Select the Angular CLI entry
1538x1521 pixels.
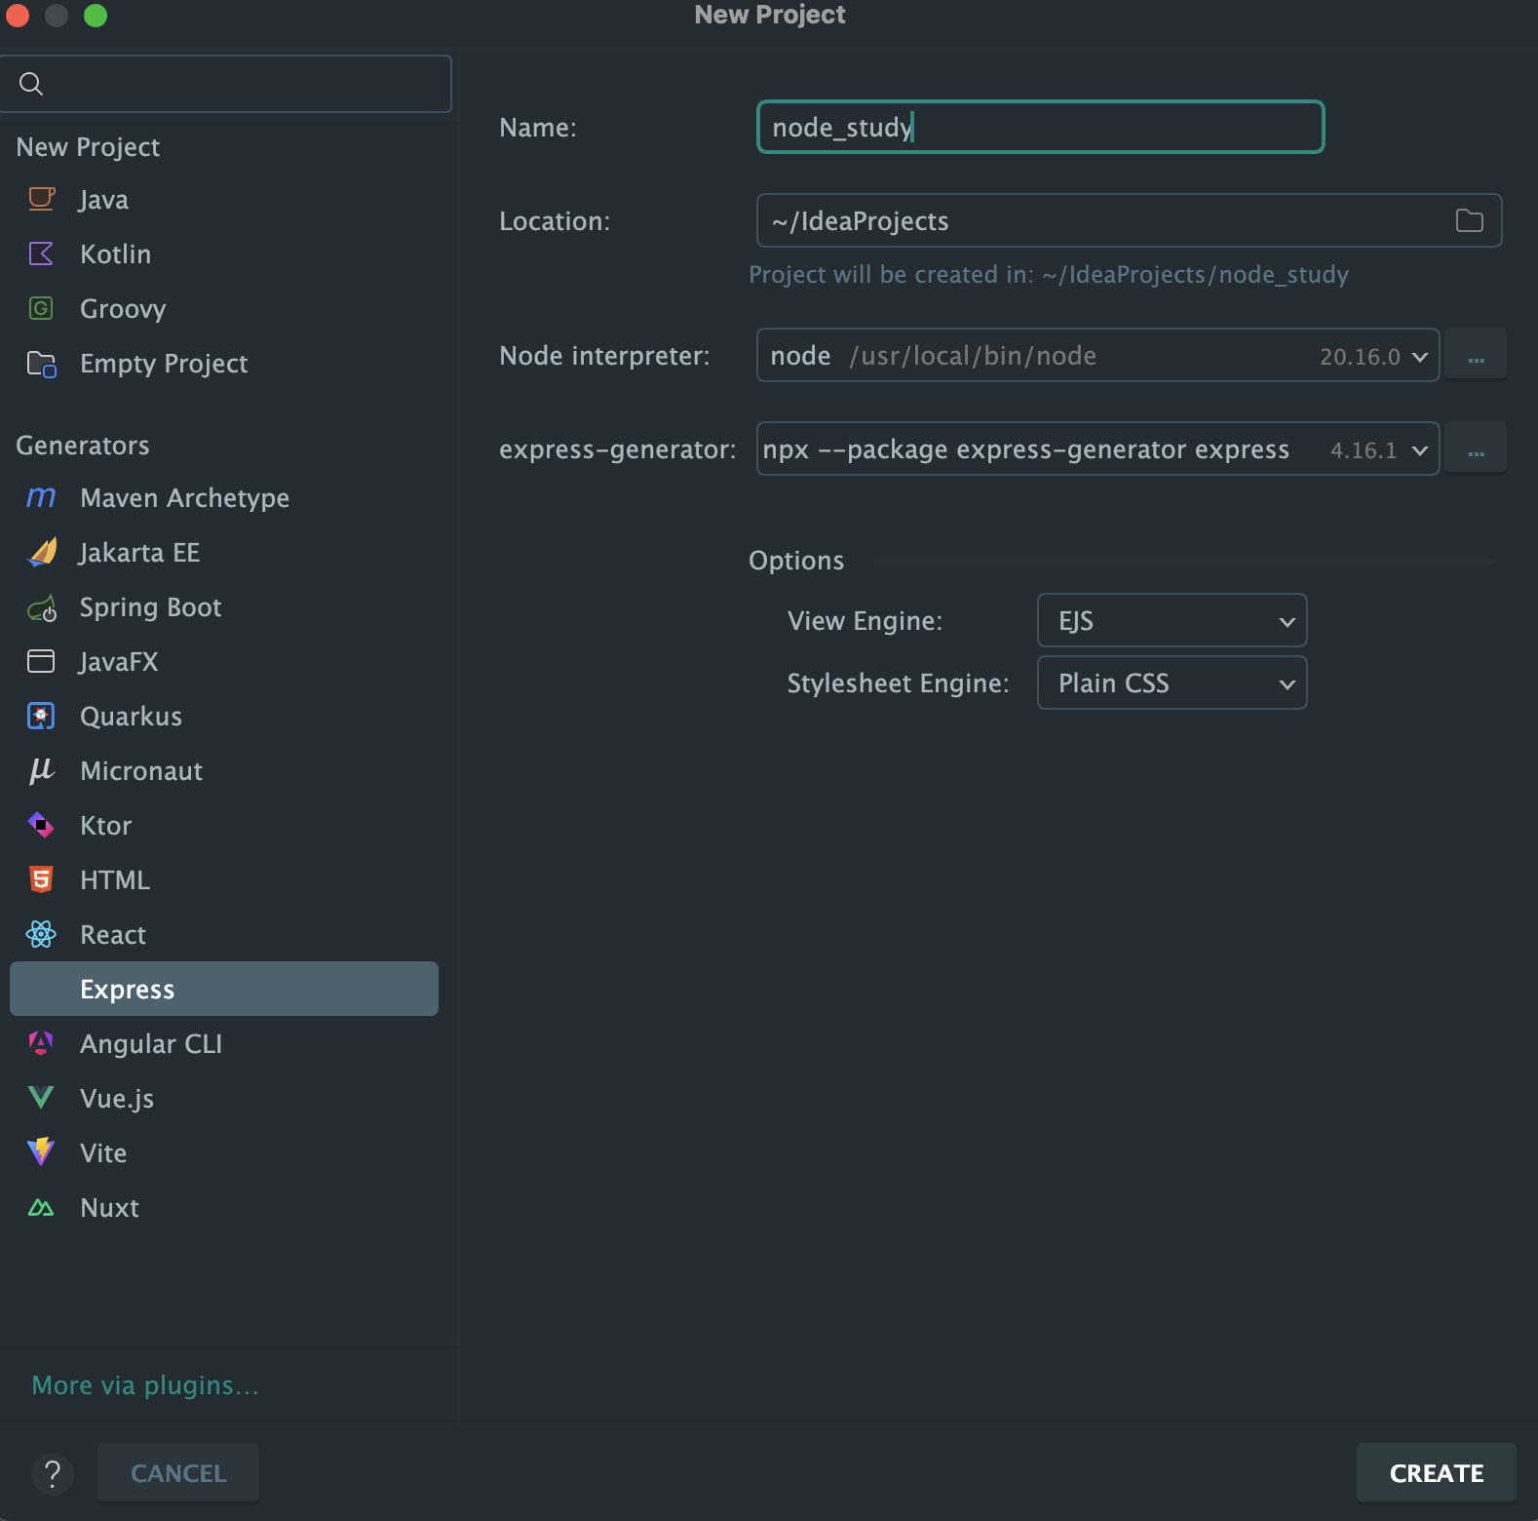tap(224, 1043)
